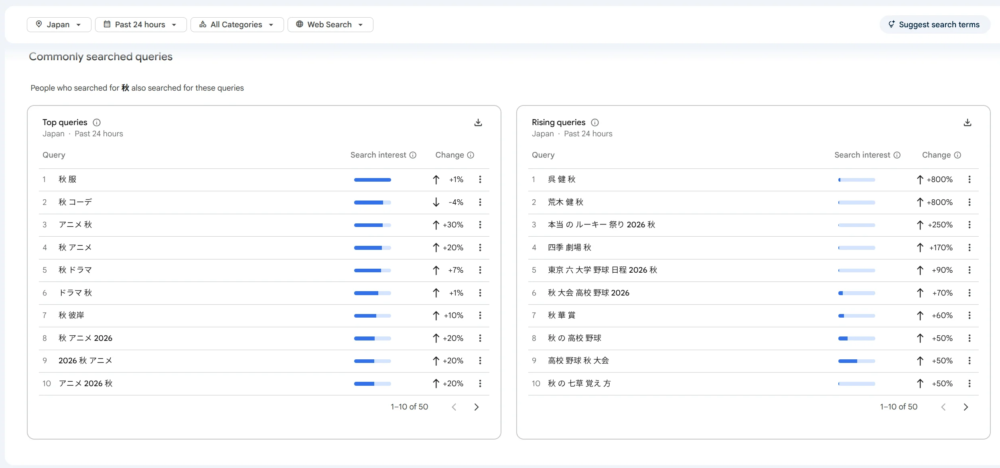Screen dimensions: 1000x468
Task: Open more options for 荒木 健 秋 row
Action: click(970, 202)
